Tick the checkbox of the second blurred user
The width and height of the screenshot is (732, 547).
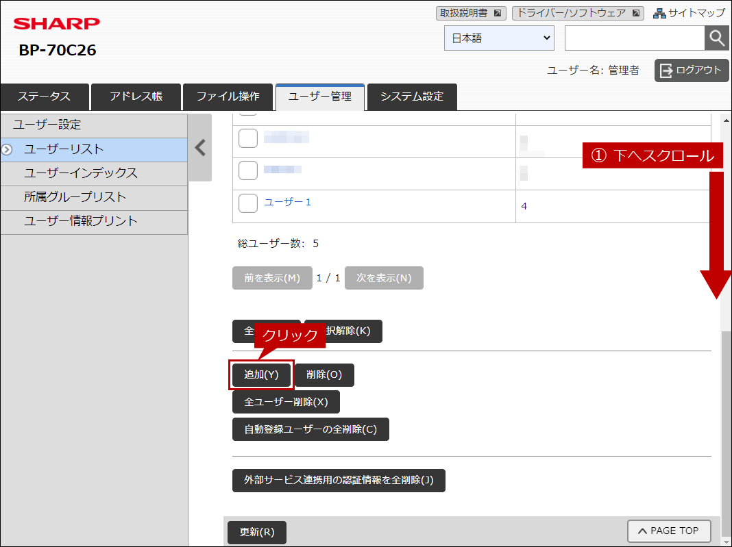point(248,170)
